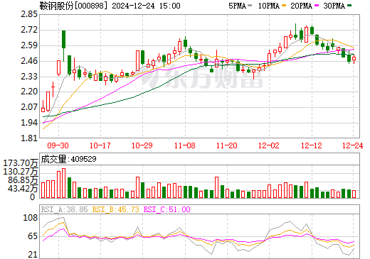370x259 pixels.
Task: Click the 10PMA orange legend swatch
Action: pos(284,6)
